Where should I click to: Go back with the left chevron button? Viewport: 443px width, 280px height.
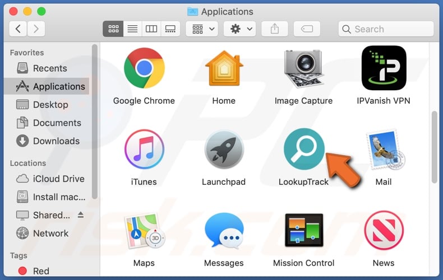(18, 29)
